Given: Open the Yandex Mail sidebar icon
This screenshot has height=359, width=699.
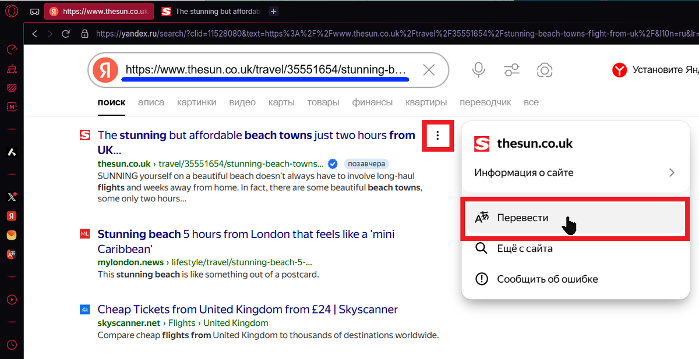Looking at the screenshot, I should [12, 234].
